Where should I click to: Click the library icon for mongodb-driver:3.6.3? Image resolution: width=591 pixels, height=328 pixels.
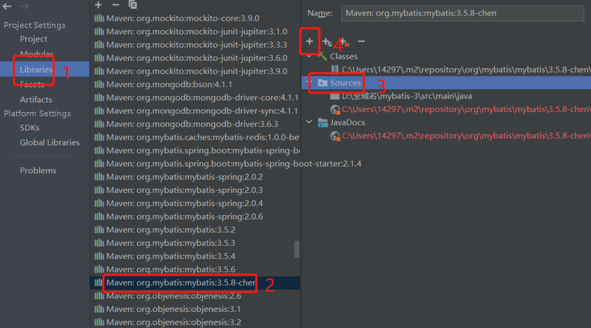pyautogui.click(x=99, y=124)
